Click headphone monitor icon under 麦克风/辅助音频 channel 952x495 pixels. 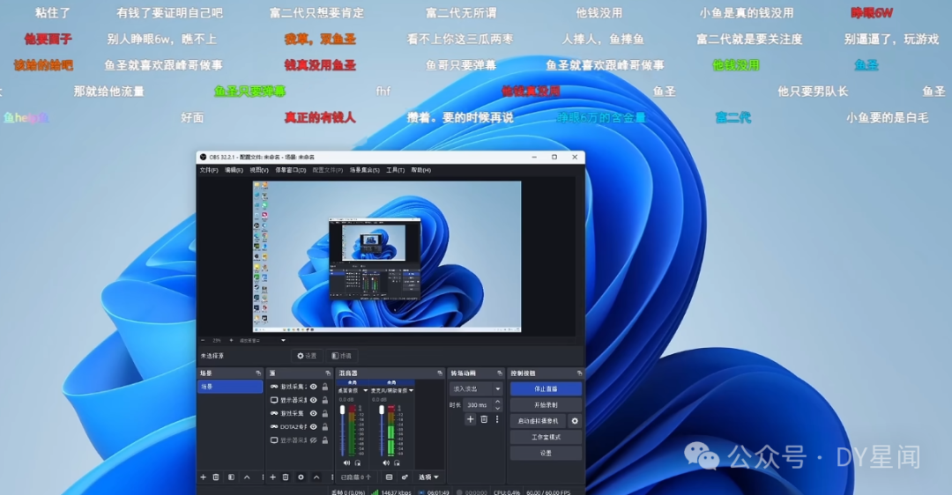tap(397, 462)
